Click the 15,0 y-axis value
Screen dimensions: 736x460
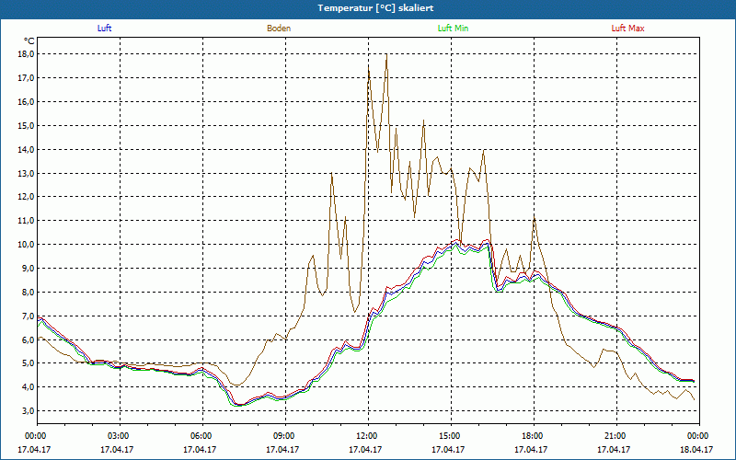coord(26,125)
